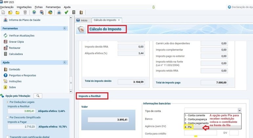The height and width of the screenshot is (138, 253).
Task: Open the calculator toolbar icon
Action: tap(74, 12)
